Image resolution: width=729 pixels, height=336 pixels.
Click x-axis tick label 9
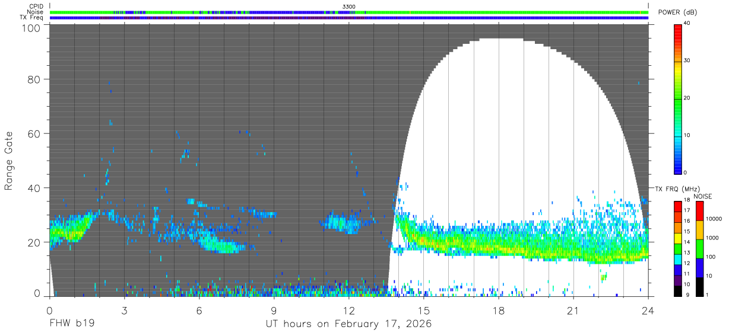(274, 311)
